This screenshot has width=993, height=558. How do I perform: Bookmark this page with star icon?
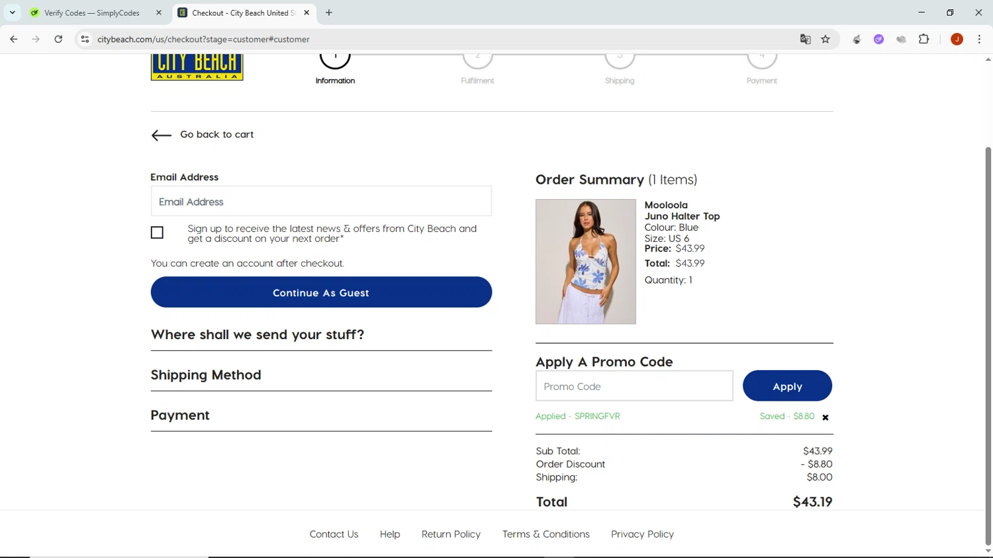click(826, 39)
